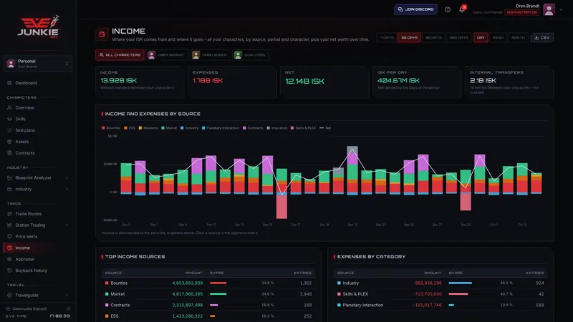Select the 365 Days period tab
The width and height of the screenshot is (573, 322).
(458, 38)
